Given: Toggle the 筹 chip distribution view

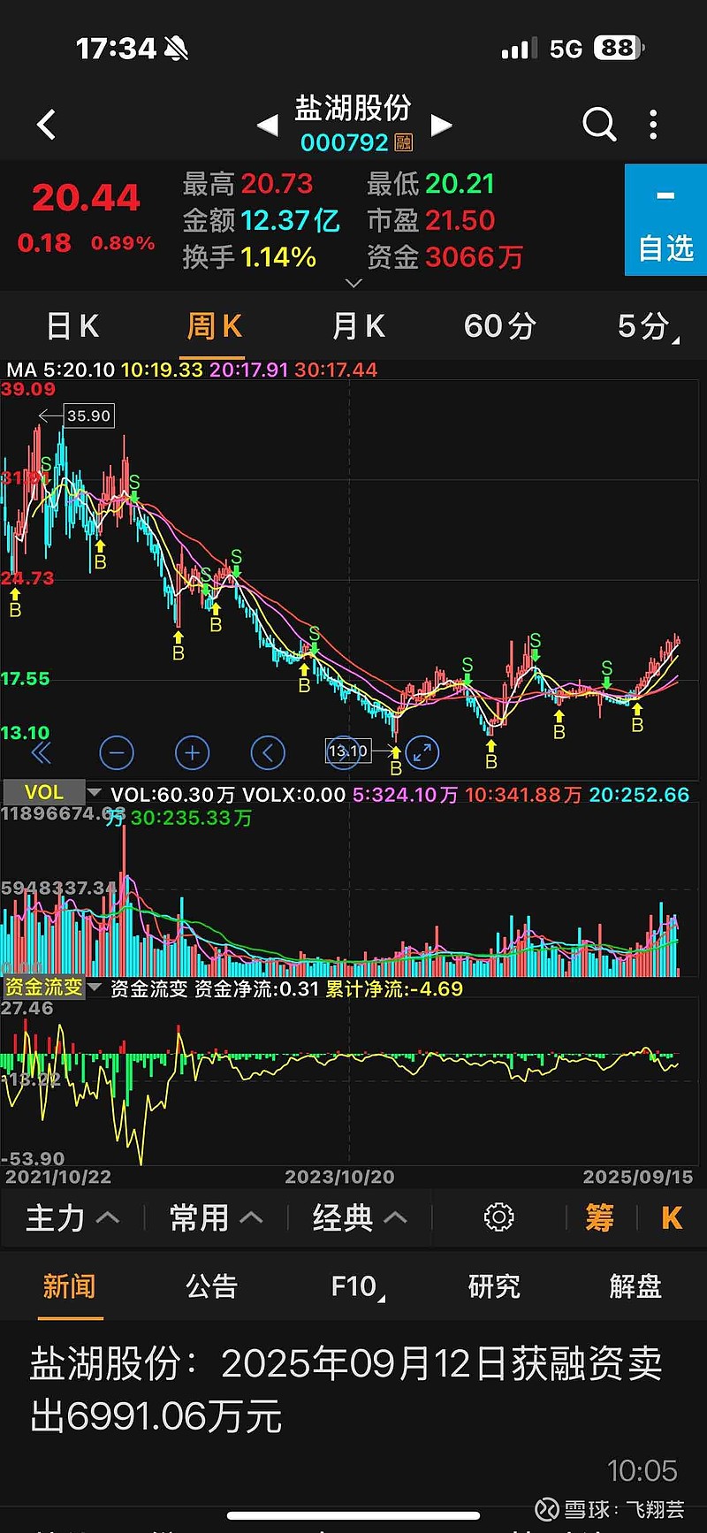Looking at the screenshot, I should point(600,1218).
